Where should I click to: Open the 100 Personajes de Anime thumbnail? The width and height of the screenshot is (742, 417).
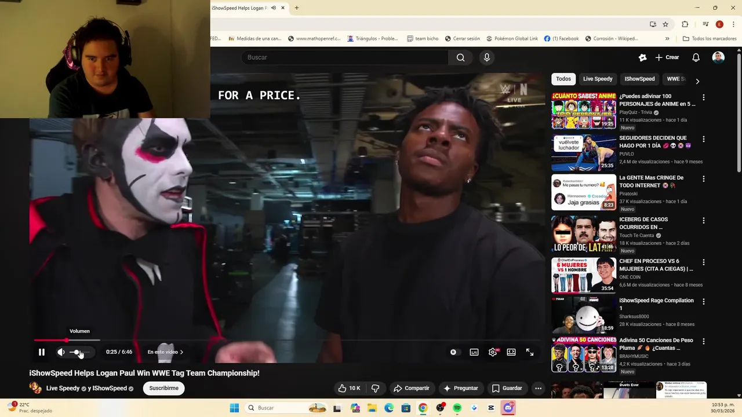pyautogui.click(x=584, y=110)
